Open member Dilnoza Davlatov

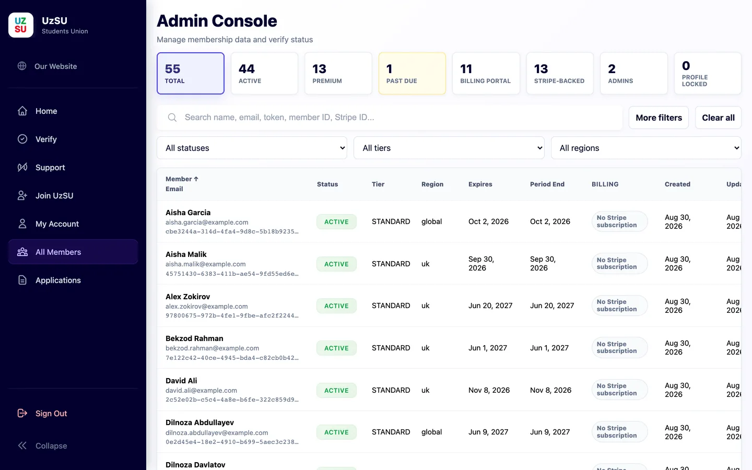tap(195, 465)
